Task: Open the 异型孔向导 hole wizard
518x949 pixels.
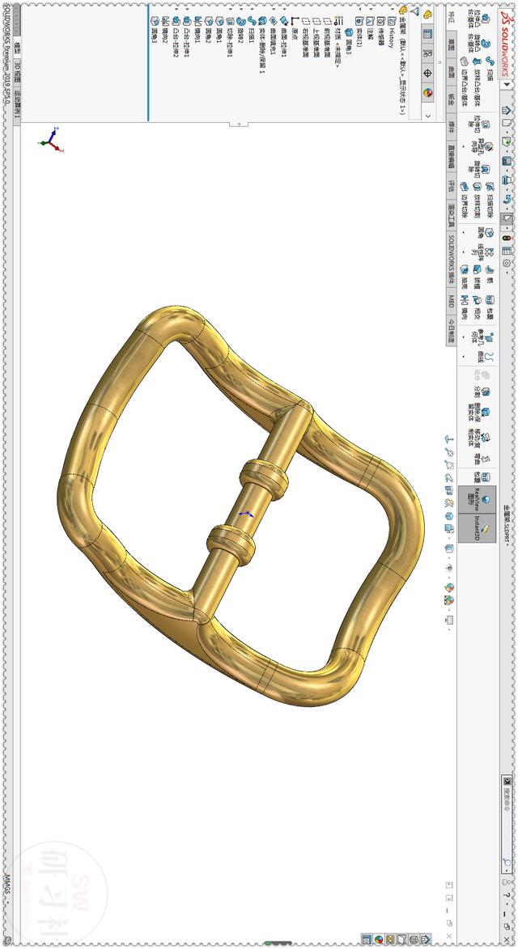Action: click(x=483, y=147)
